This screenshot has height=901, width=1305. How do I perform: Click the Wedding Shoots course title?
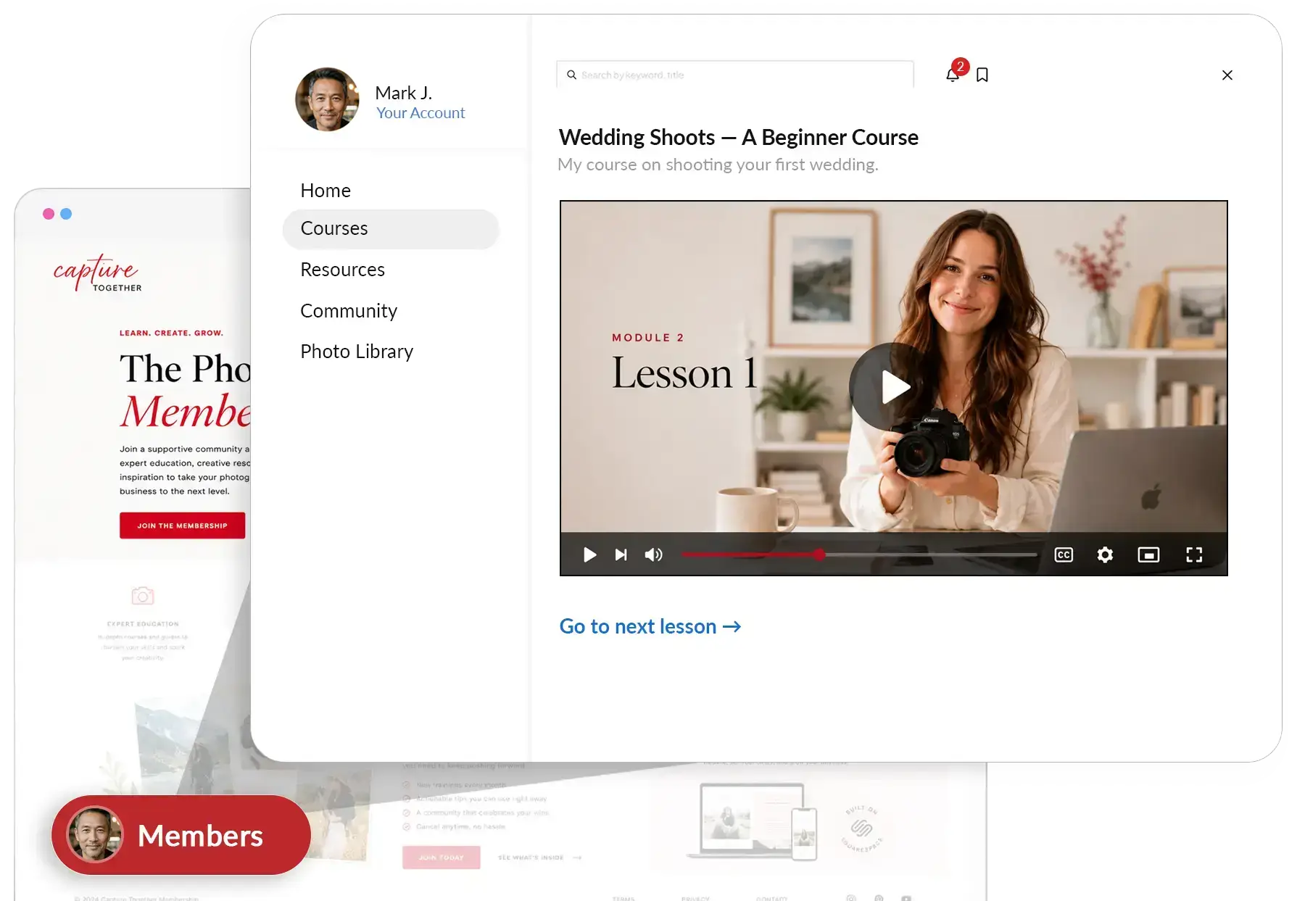739,137
